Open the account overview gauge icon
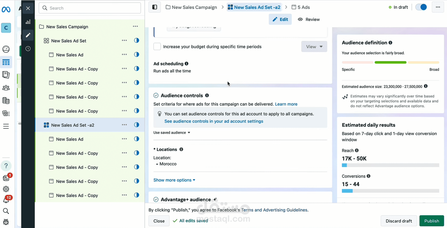Viewport: 447px width, 228px height. pos(6,49)
